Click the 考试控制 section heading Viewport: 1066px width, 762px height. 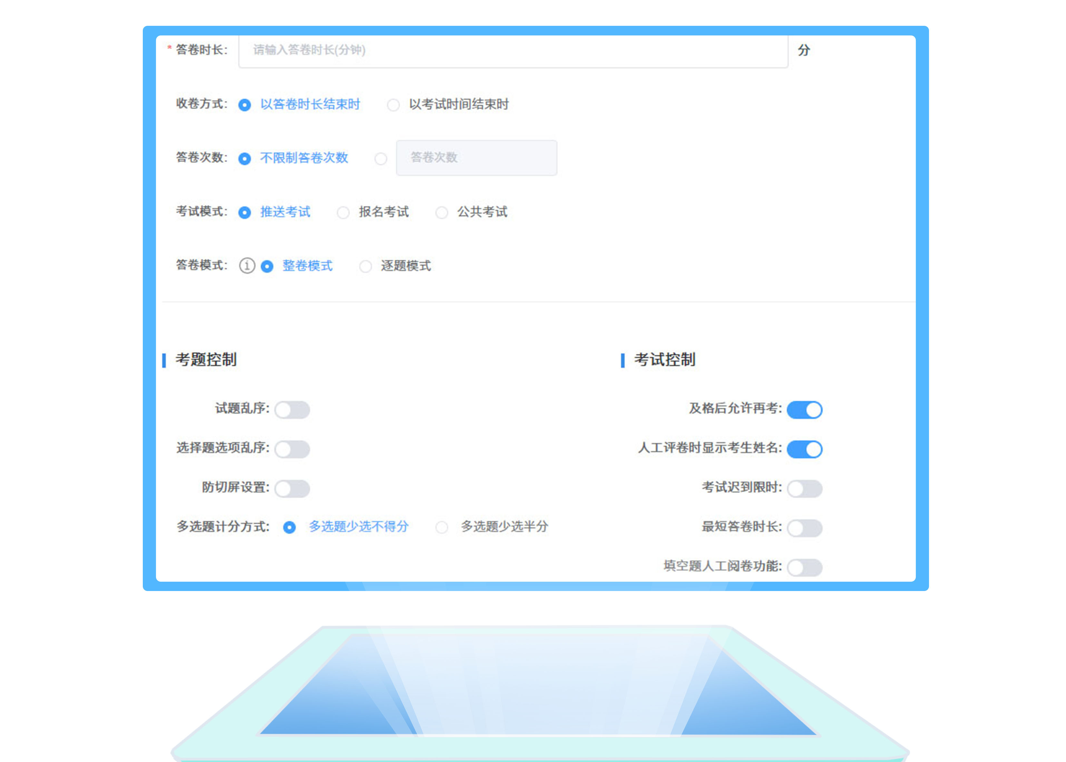[665, 360]
